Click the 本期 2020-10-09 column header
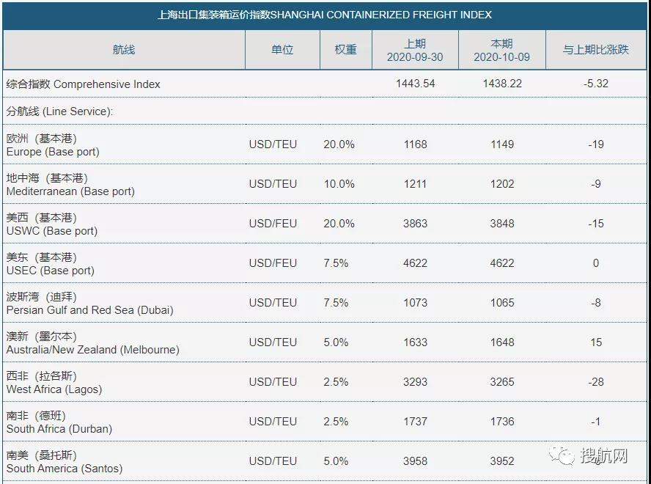The height and width of the screenshot is (484, 651). click(501, 50)
